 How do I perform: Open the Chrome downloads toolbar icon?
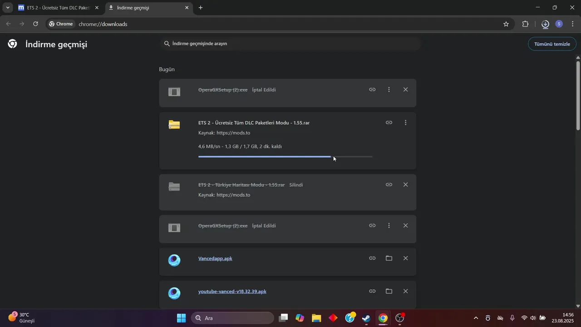pyautogui.click(x=545, y=24)
